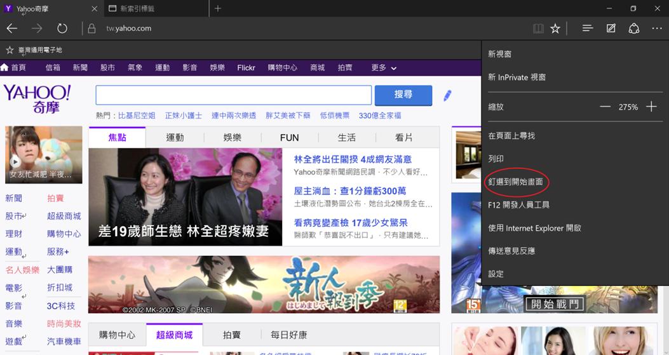This screenshot has width=669, height=355.
Task: Open 理財 sidebar link
Action: point(13,234)
